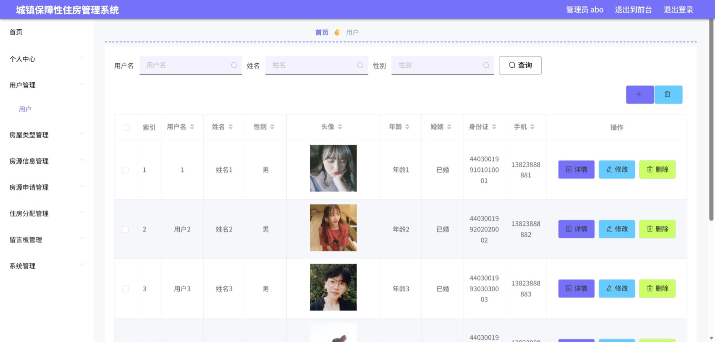This screenshot has width=715, height=342.
Task: Click the plus icon to add a user
Action: coord(640,94)
